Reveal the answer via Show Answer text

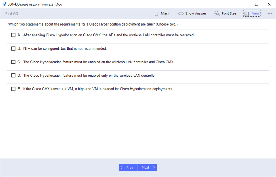tap(196, 13)
